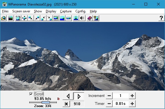Screen dimensions: 165x109
Task: Open a panorama file with folder icon
Action: pyautogui.click(x=4, y=18)
